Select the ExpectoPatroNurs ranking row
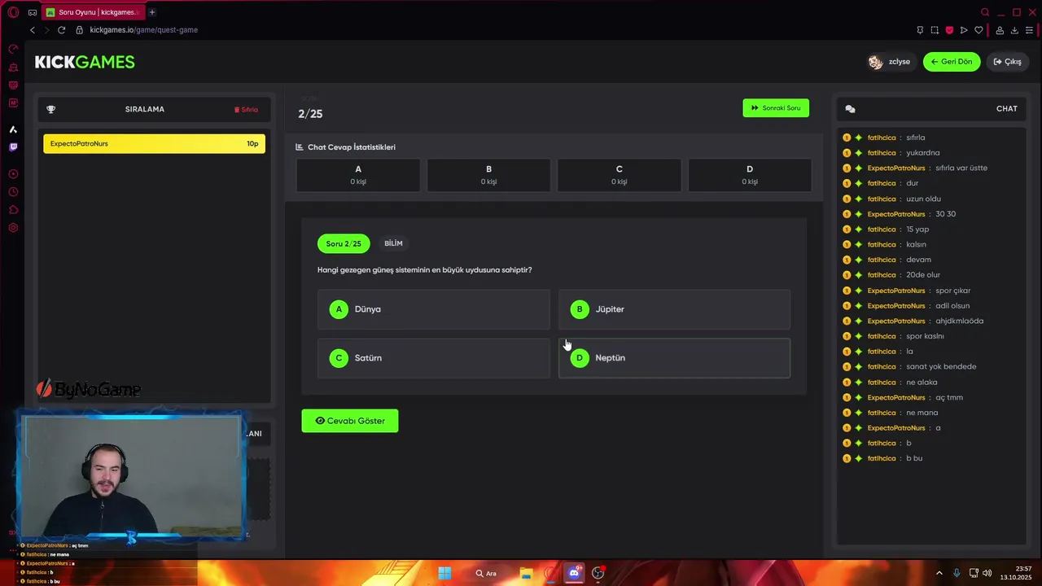Screen dimensions: 1042x586 (154, 144)
